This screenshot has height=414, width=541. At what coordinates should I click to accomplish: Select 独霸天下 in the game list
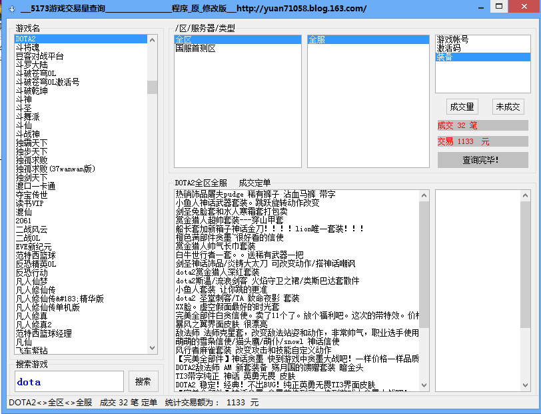(81, 143)
